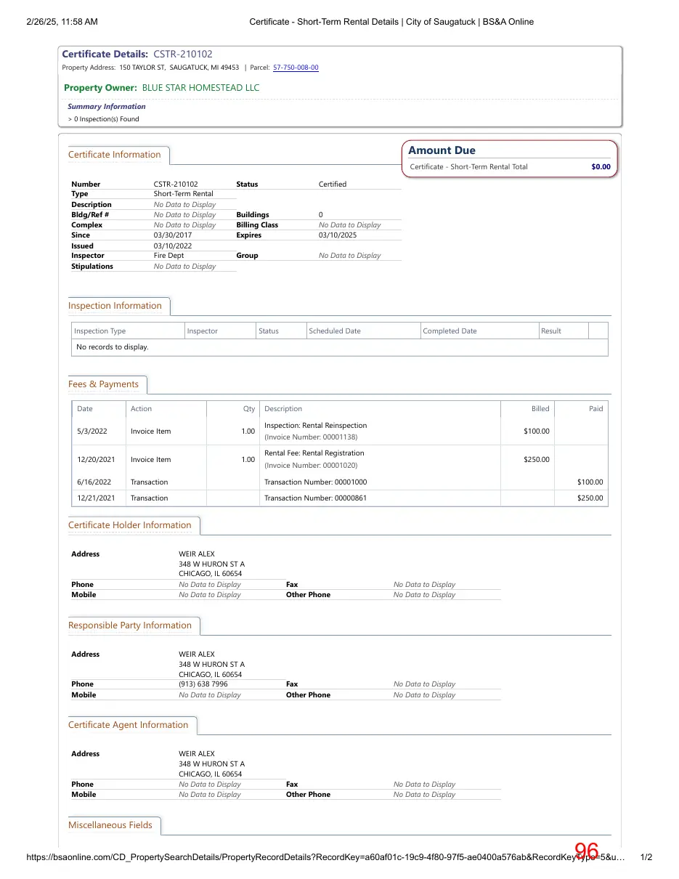The image size is (679, 879).
Task: Click the $100.00 paid amount on 6/16/2022
Action: point(590,482)
